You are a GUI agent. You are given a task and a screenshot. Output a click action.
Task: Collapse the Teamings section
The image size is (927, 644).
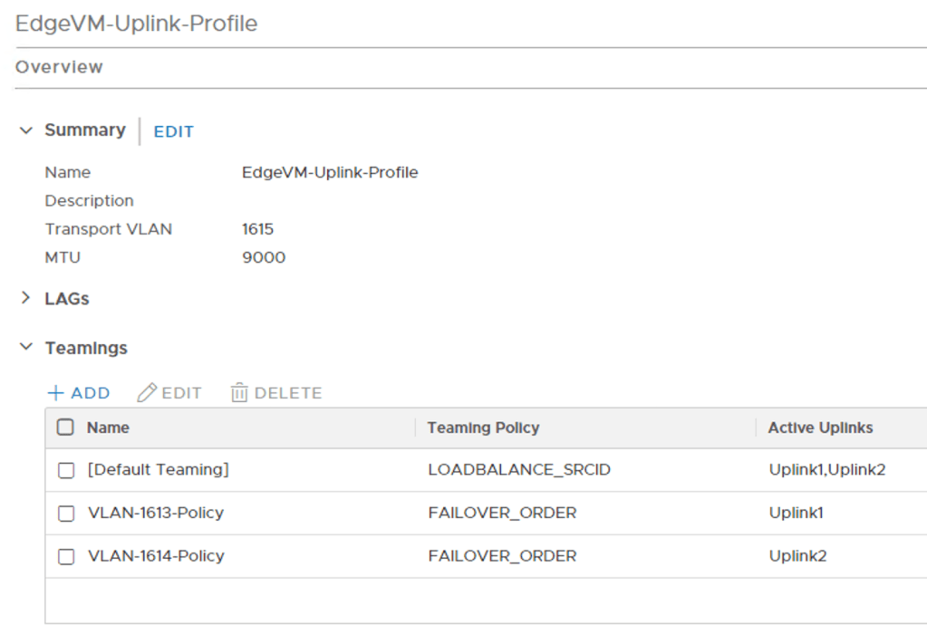click(x=24, y=348)
